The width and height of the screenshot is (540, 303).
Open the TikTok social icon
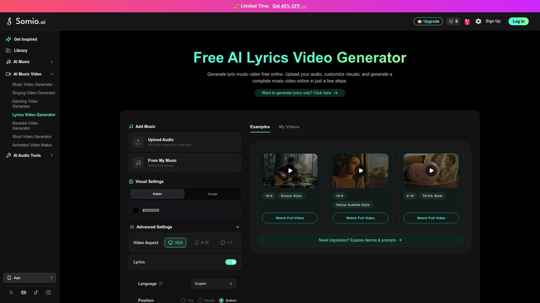point(36,292)
